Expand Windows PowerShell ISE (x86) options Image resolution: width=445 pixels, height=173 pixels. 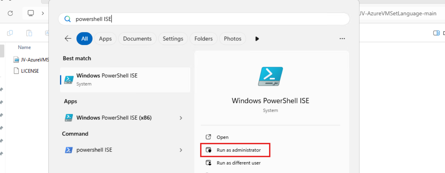pos(181,118)
